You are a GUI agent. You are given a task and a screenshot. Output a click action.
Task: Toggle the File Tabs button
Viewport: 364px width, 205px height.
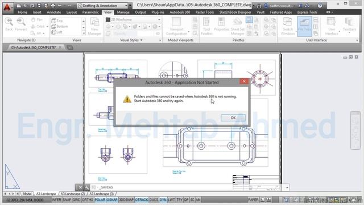point(304,27)
